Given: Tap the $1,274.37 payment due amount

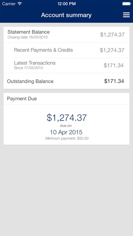Looking at the screenshot, I should point(66,118).
